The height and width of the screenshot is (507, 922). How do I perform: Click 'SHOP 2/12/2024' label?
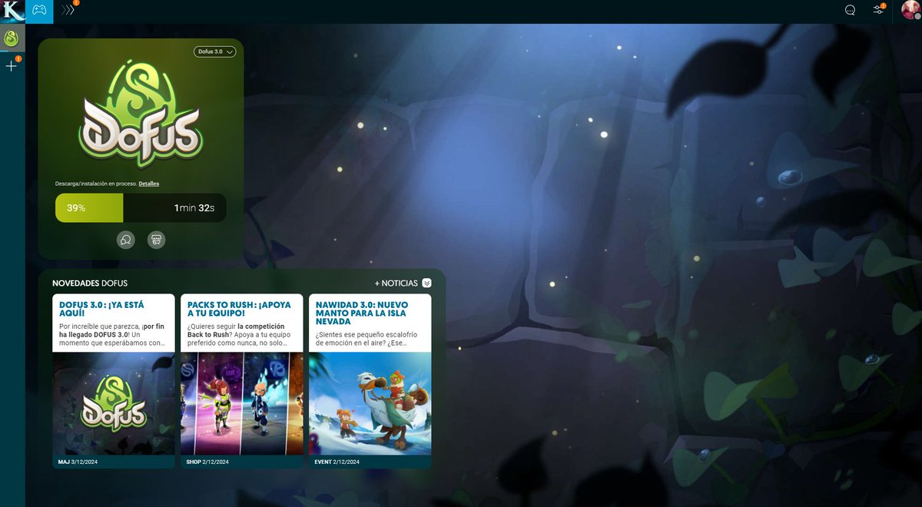point(207,462)
